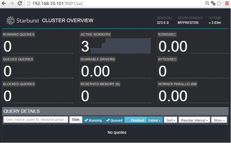
Task: Click the active workers sparkline graph
Action: point(121,46)
